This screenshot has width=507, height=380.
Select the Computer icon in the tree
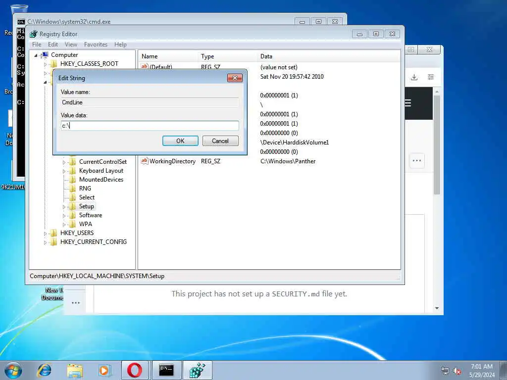pyautogui.click(x=45, y=55)
